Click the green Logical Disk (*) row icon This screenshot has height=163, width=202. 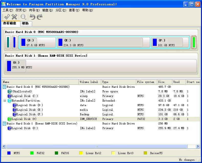coord(10,119)
